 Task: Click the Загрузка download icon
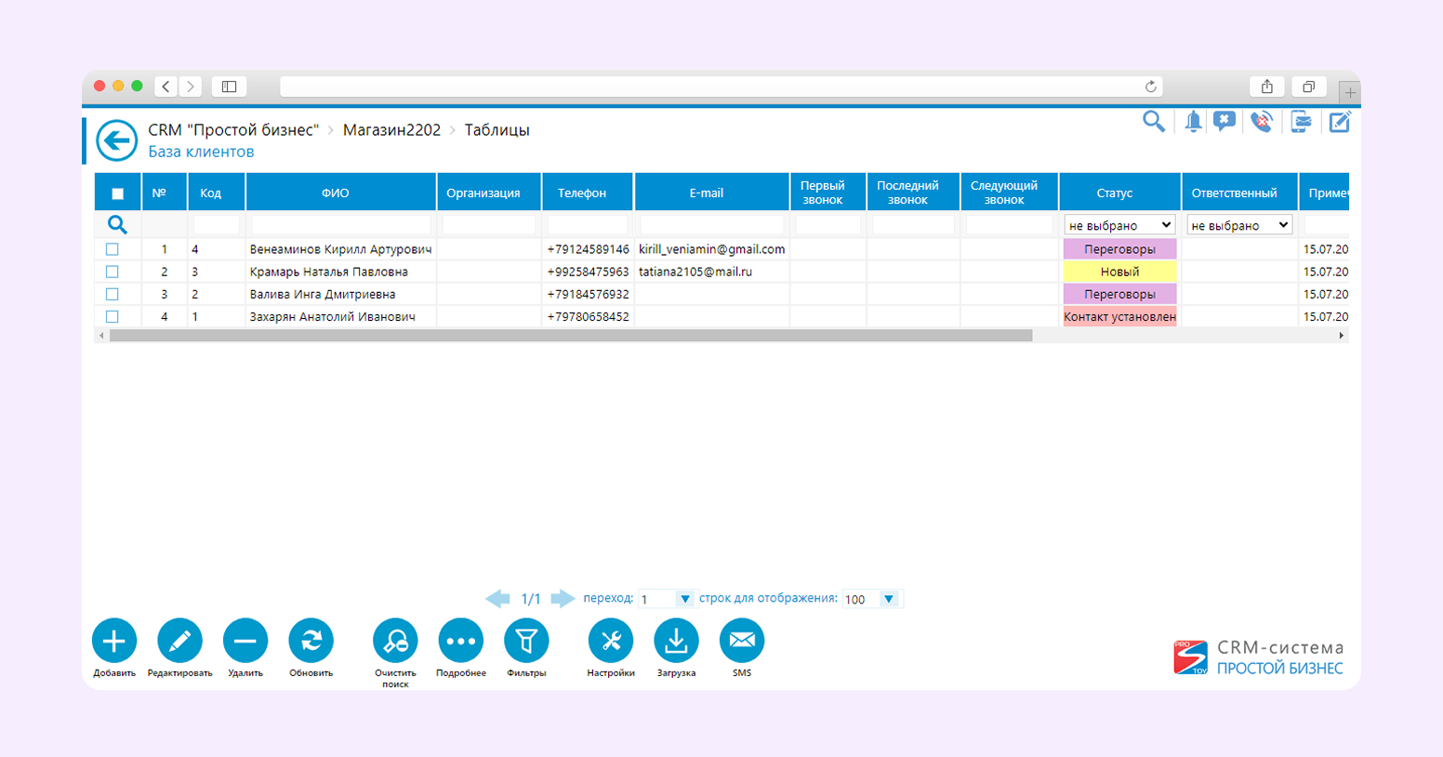676,641
